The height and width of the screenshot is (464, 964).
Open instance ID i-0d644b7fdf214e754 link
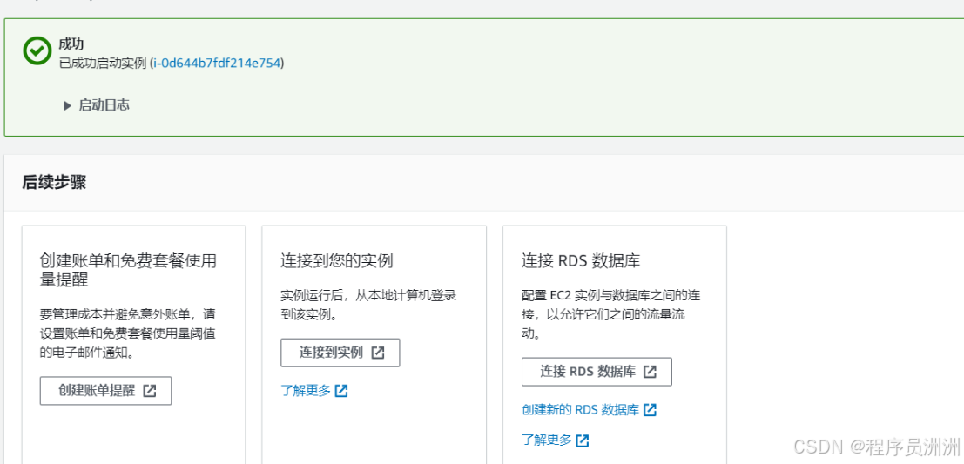point(217,63)
